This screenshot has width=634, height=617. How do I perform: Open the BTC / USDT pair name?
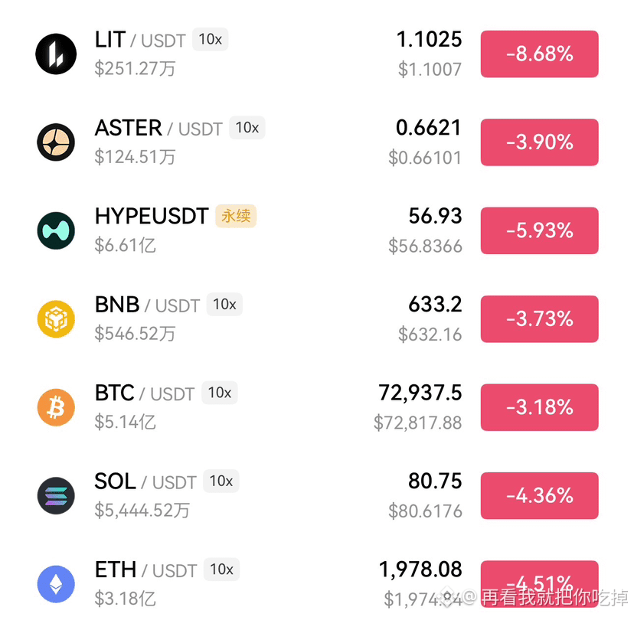coord(145,393)
